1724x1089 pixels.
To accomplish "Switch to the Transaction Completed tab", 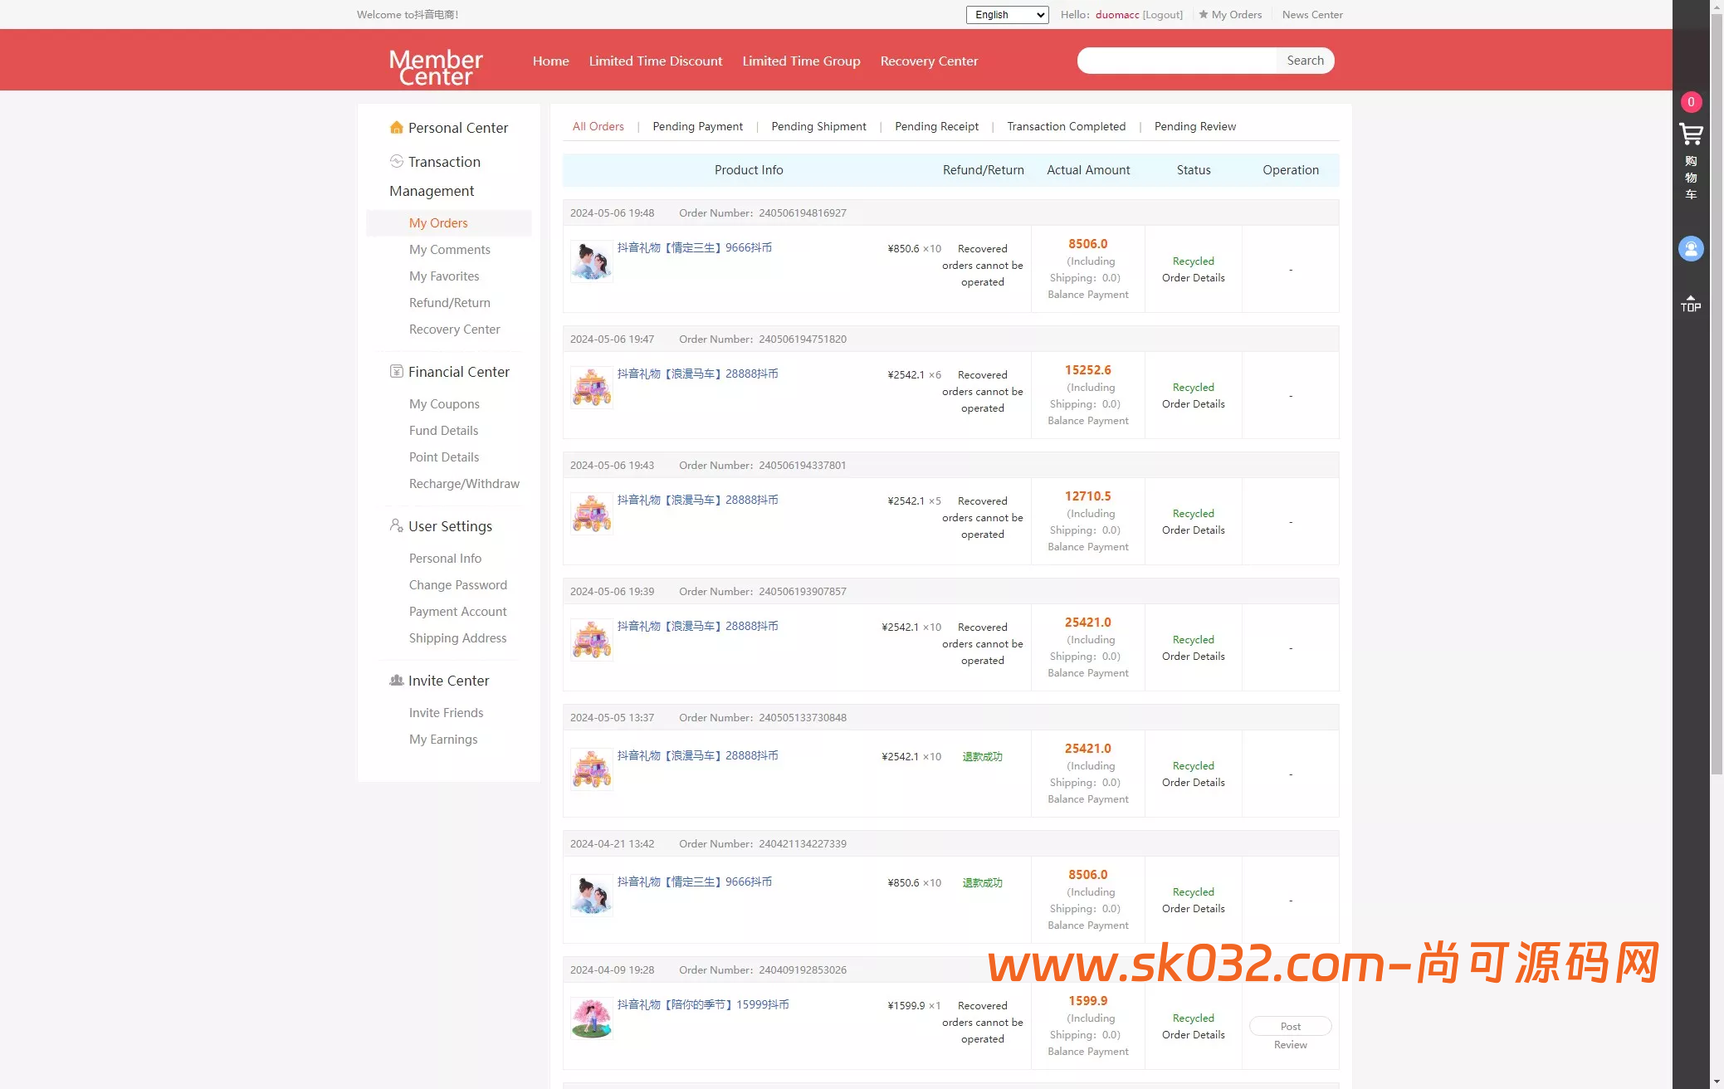I will pos(1066,126).
